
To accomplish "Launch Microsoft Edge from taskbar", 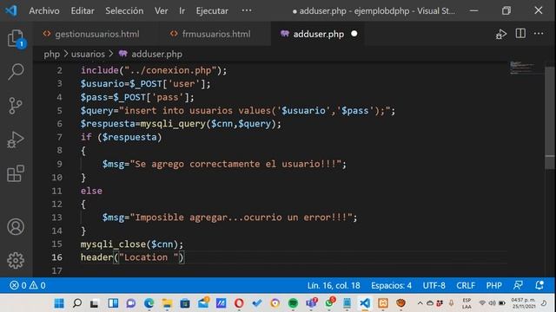I will (x=149, y=303).
